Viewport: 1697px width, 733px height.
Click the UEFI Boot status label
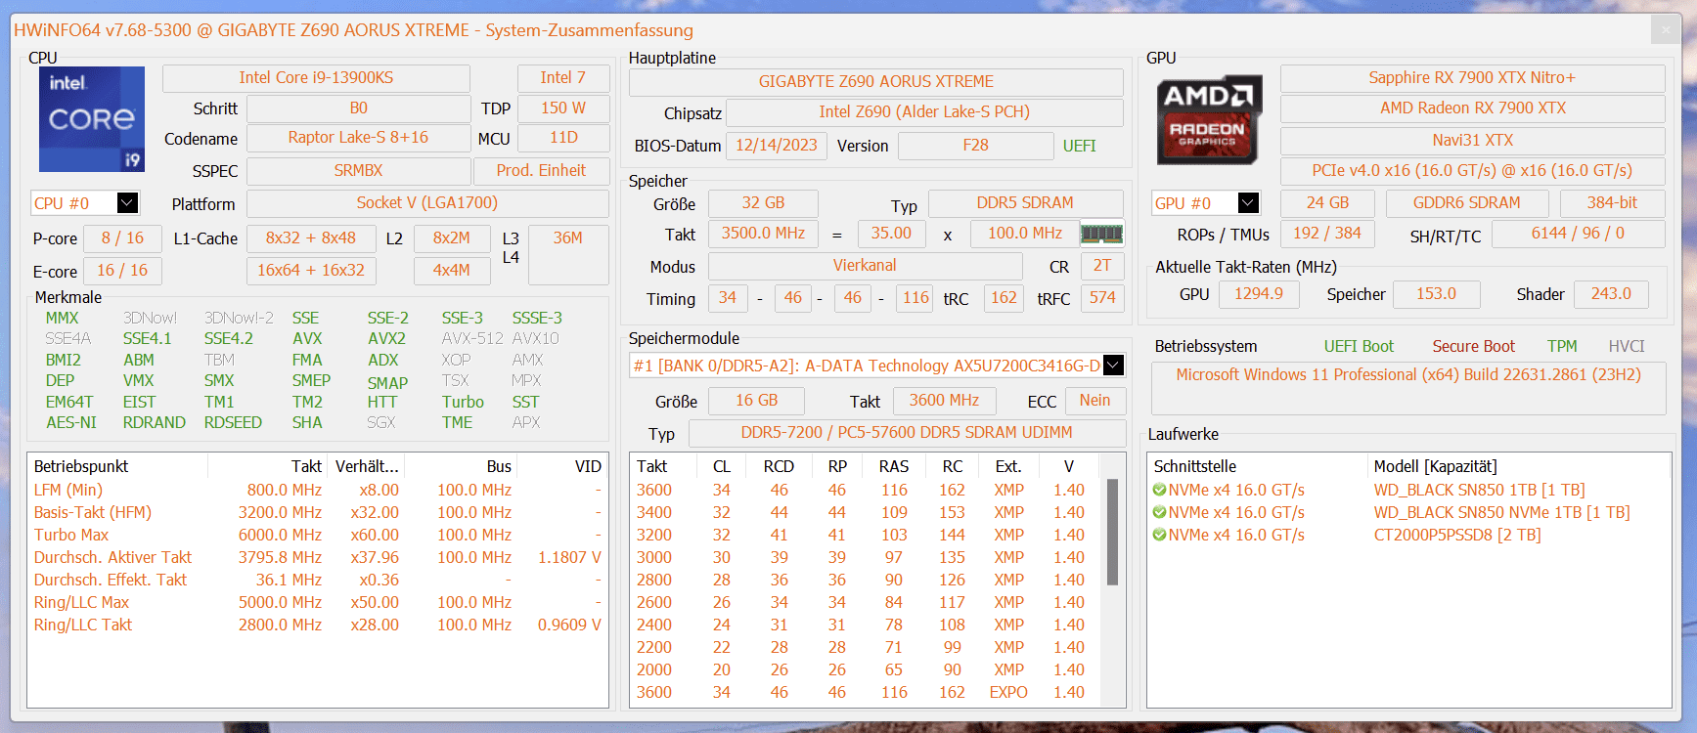coord(1359,347)
